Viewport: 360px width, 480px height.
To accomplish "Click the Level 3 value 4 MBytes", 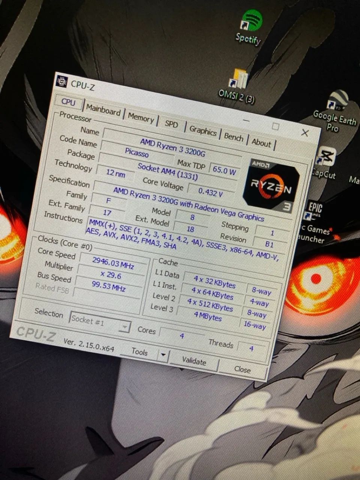I will [x=208, y=316].
